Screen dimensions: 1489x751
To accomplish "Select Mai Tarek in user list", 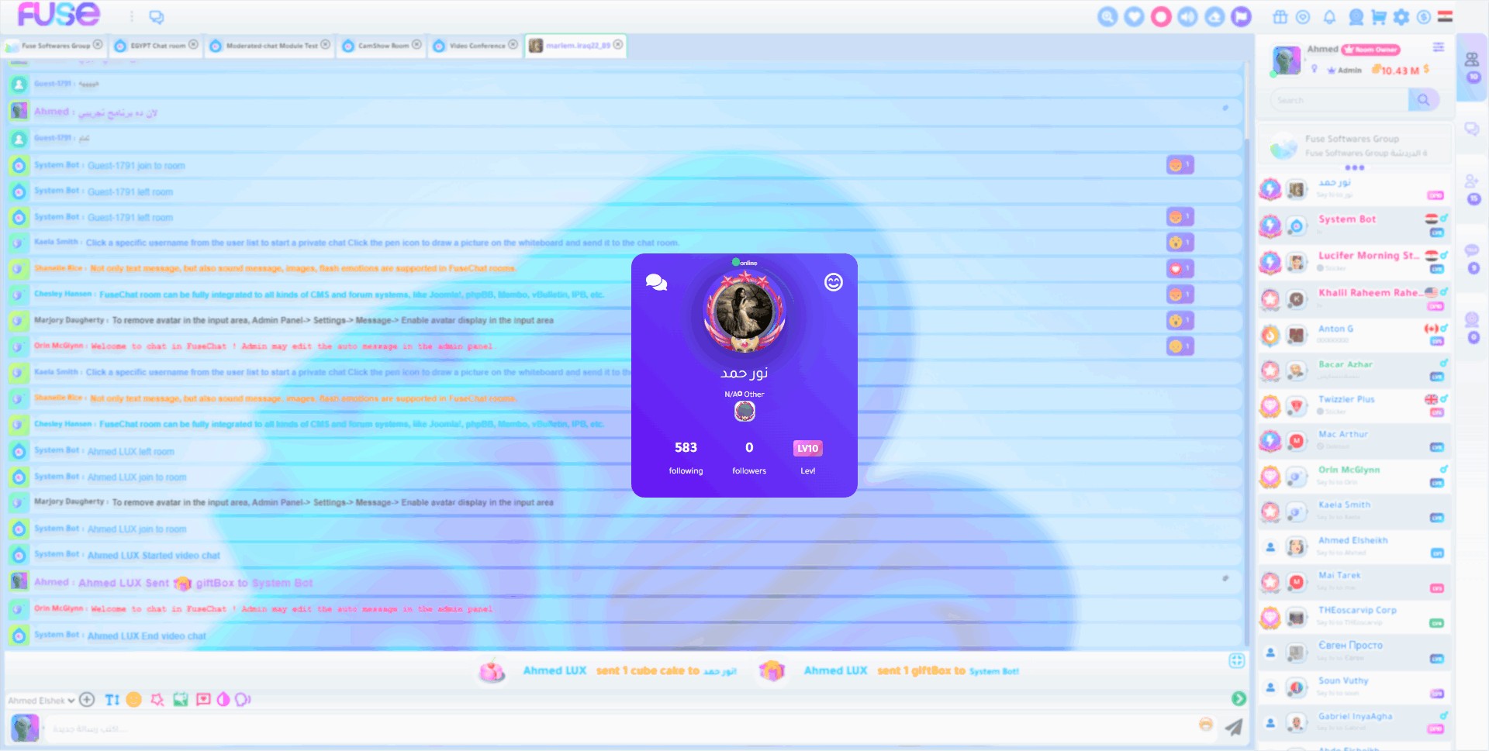I will [x=1353, y=580].
